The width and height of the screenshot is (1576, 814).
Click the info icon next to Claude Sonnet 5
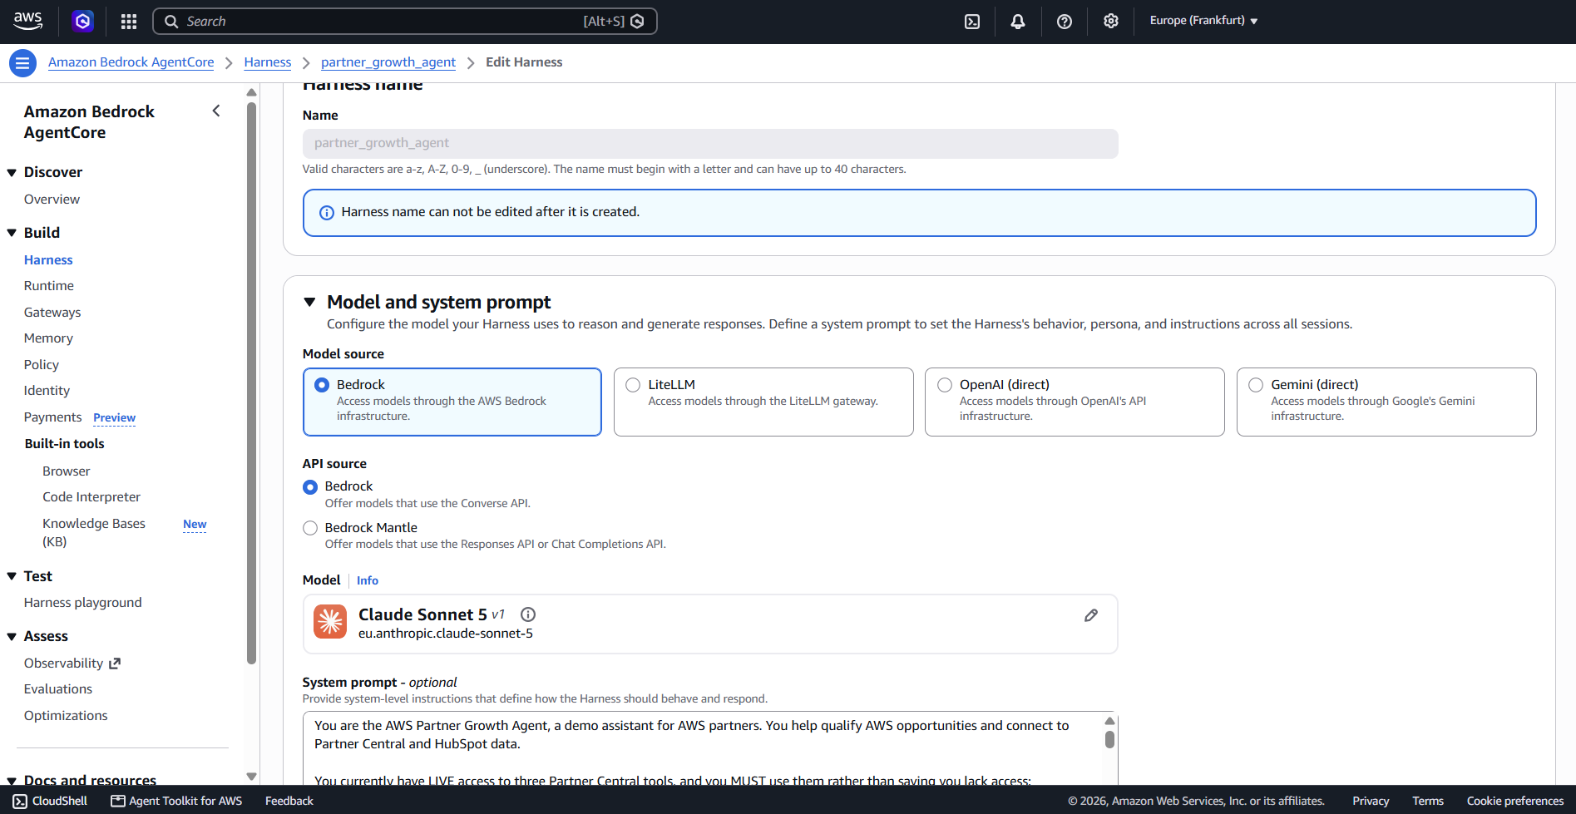pyautogui.click(x=528, y=614)
